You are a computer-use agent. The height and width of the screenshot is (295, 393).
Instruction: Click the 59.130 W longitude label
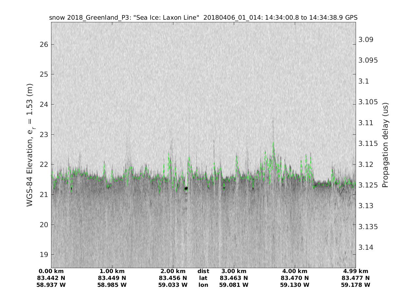point(295,285)
